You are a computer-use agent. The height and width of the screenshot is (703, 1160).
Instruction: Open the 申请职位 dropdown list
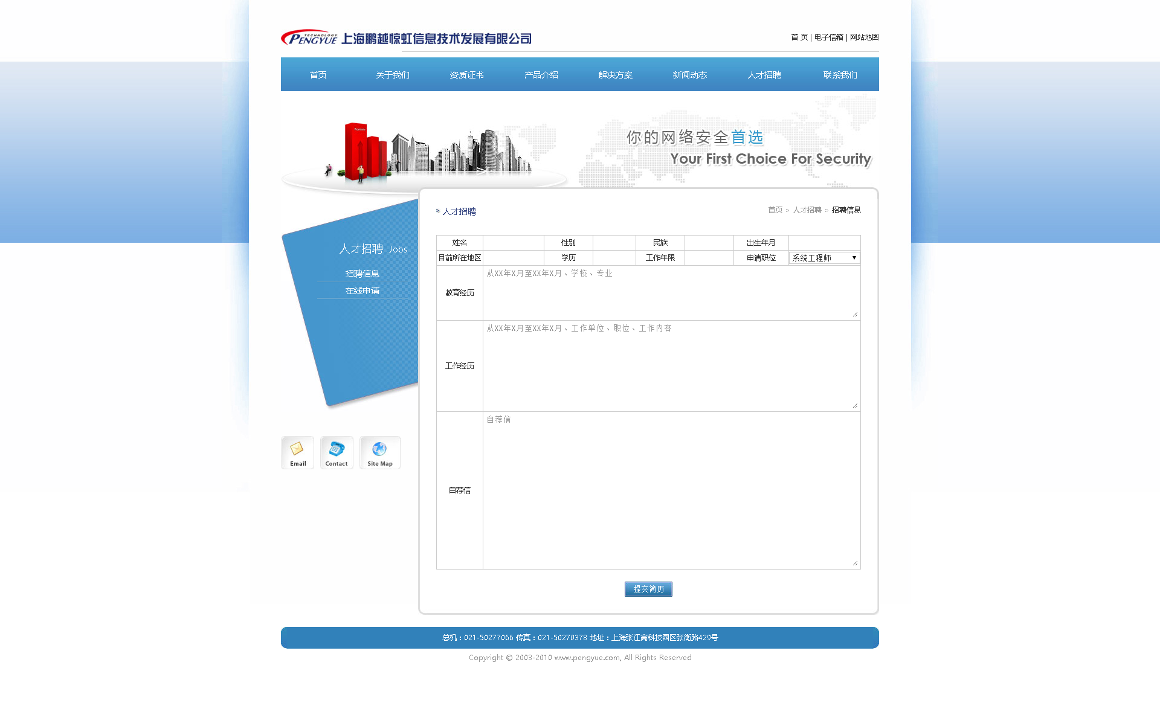tap(824, 258)
